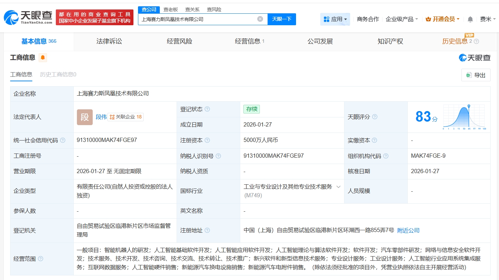
Task: Expand the 国标行业 industry chevron
Action: click(x=339, y=187)
